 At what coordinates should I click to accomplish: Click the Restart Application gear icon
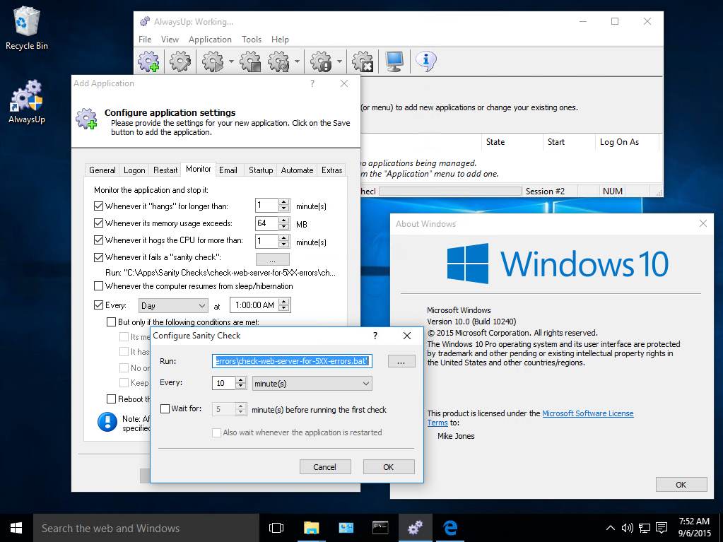279,61
